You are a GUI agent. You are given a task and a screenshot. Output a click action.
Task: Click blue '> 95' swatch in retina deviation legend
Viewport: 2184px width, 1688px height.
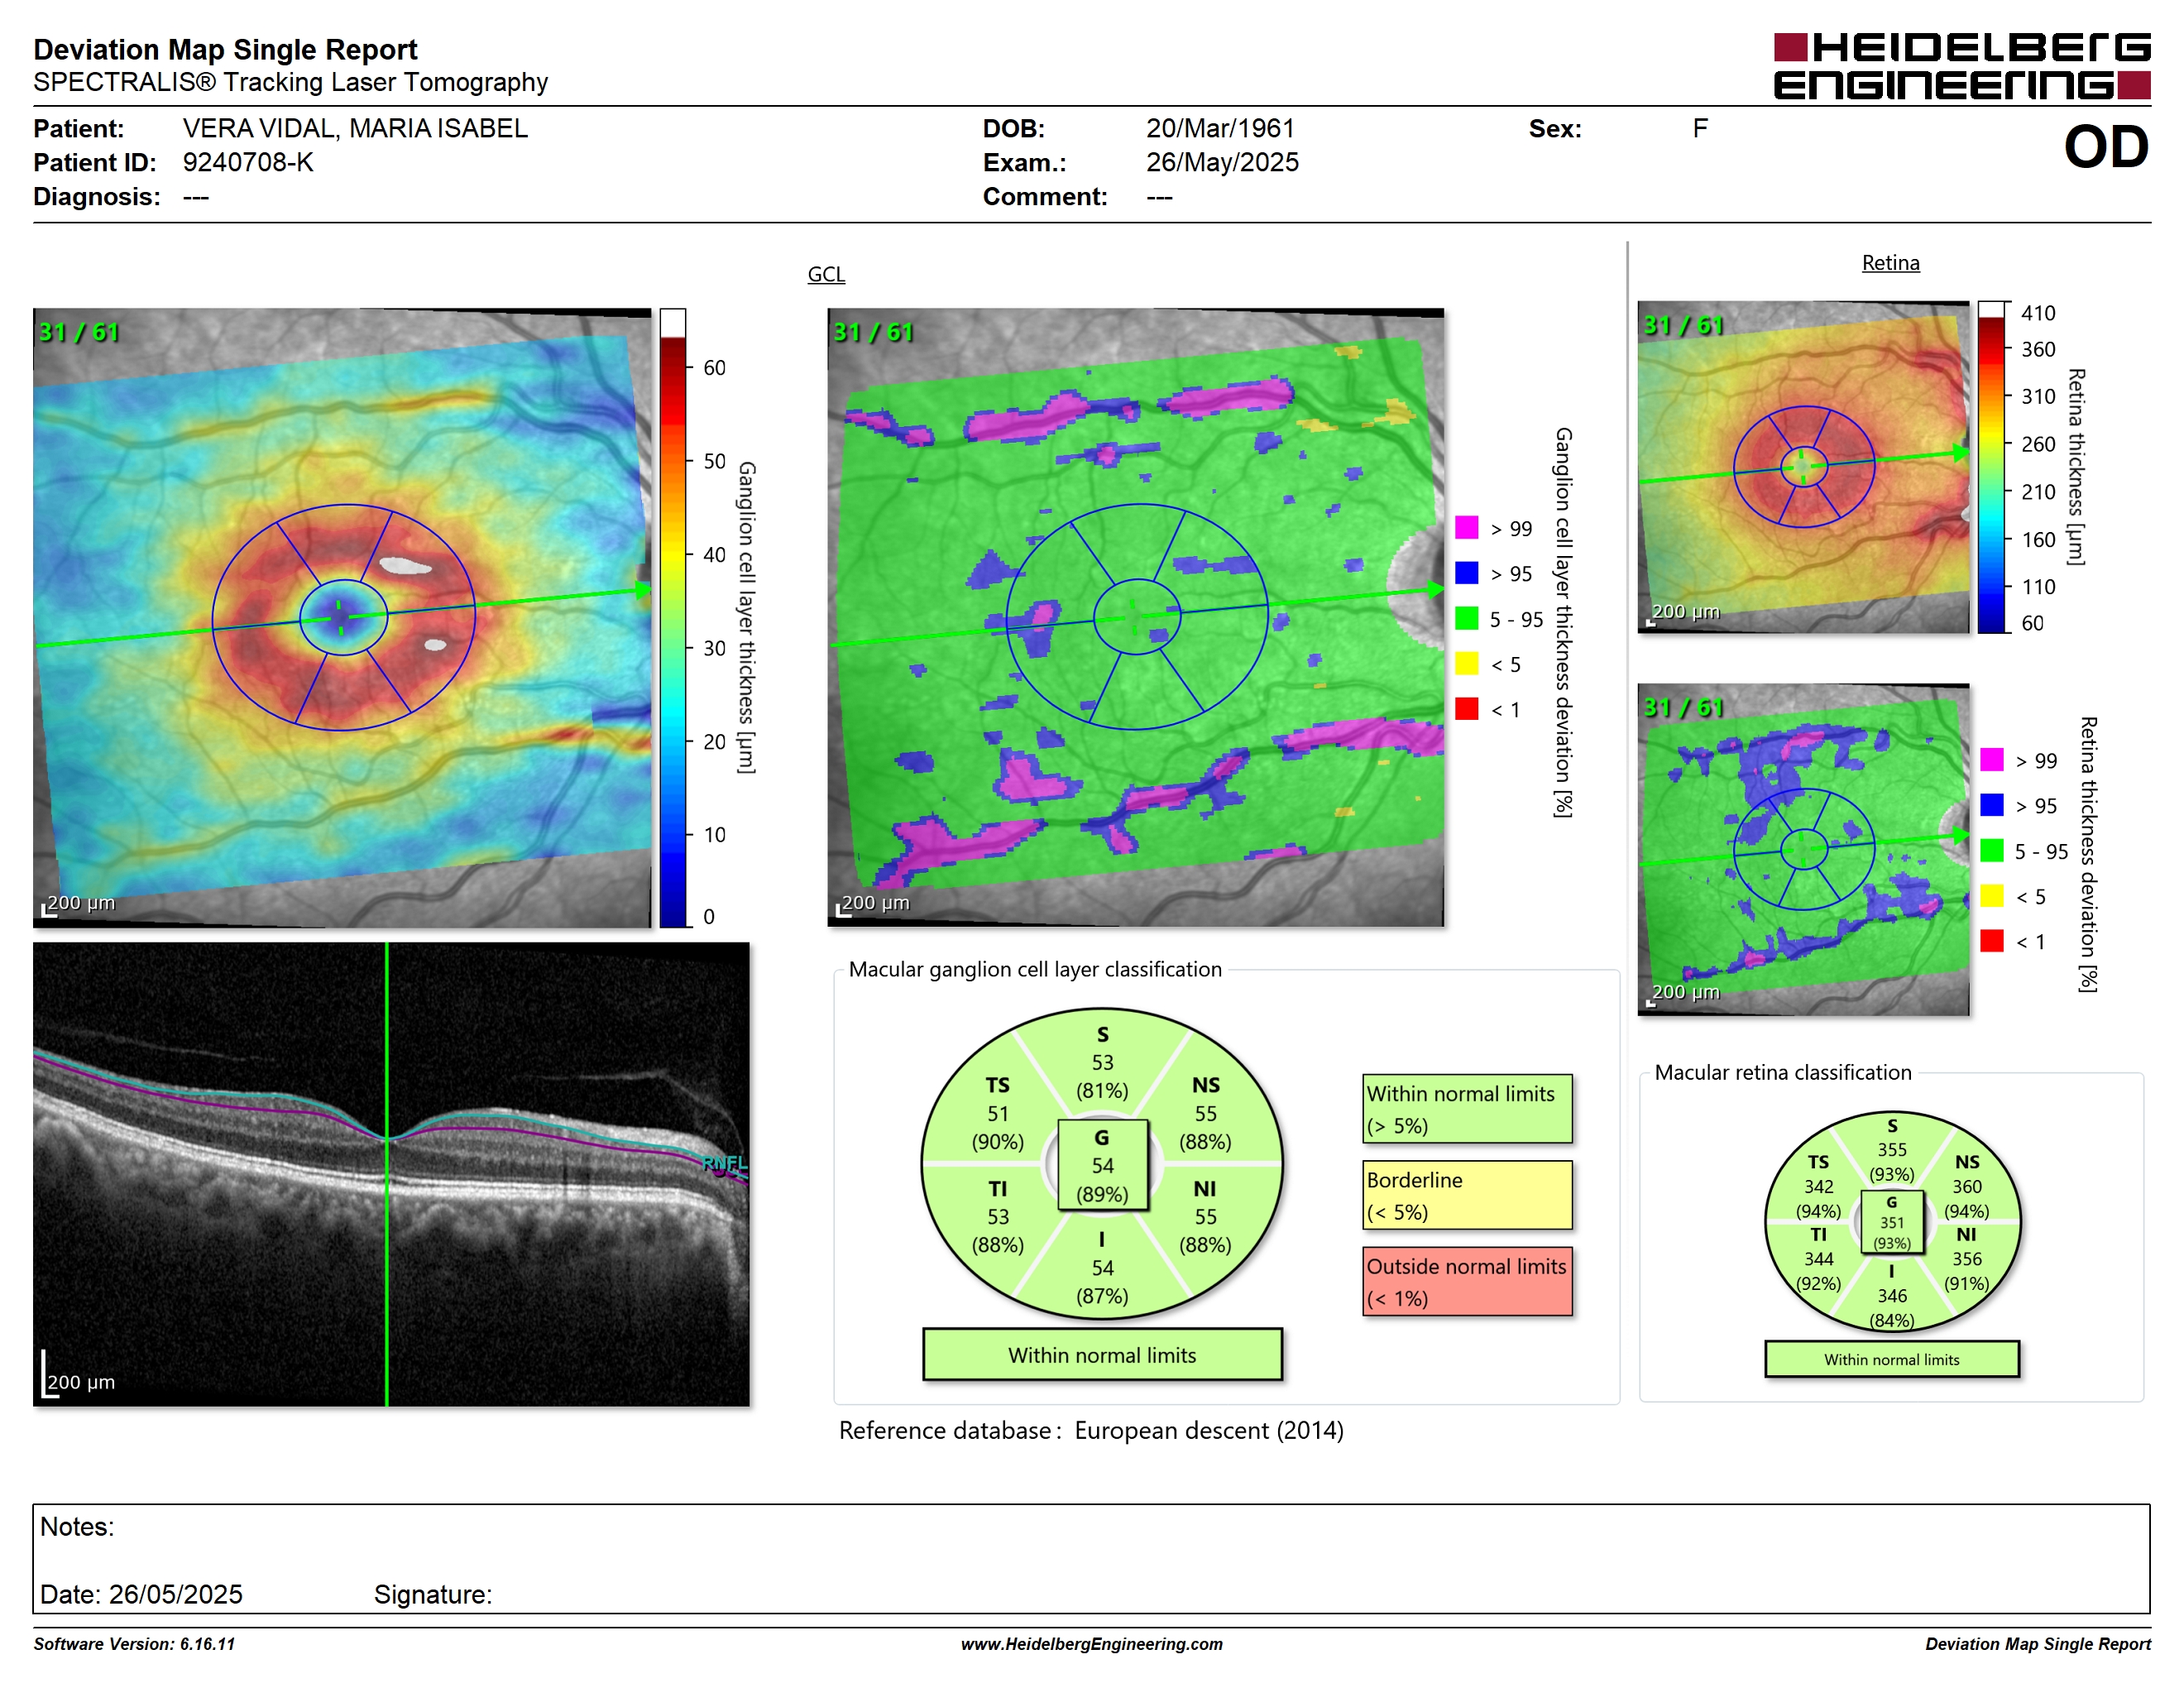(1992, 805)
